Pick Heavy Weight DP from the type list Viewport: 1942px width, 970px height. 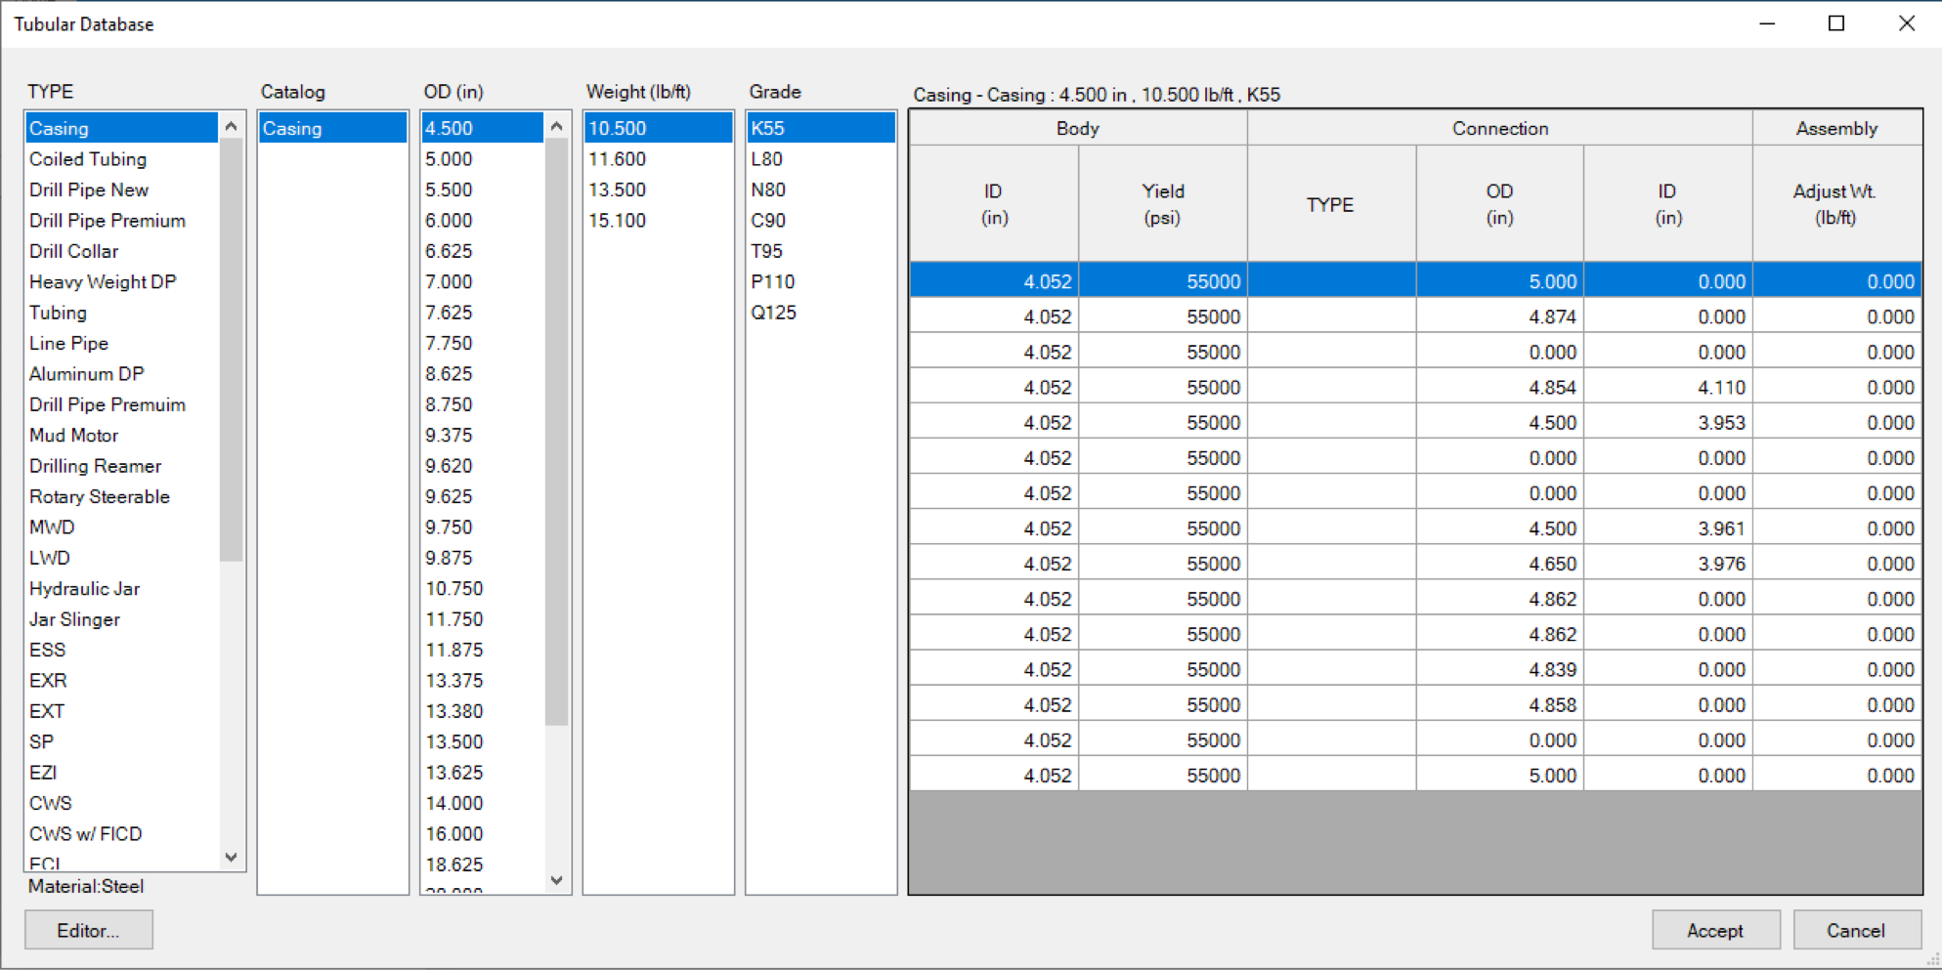click(103, 282)
